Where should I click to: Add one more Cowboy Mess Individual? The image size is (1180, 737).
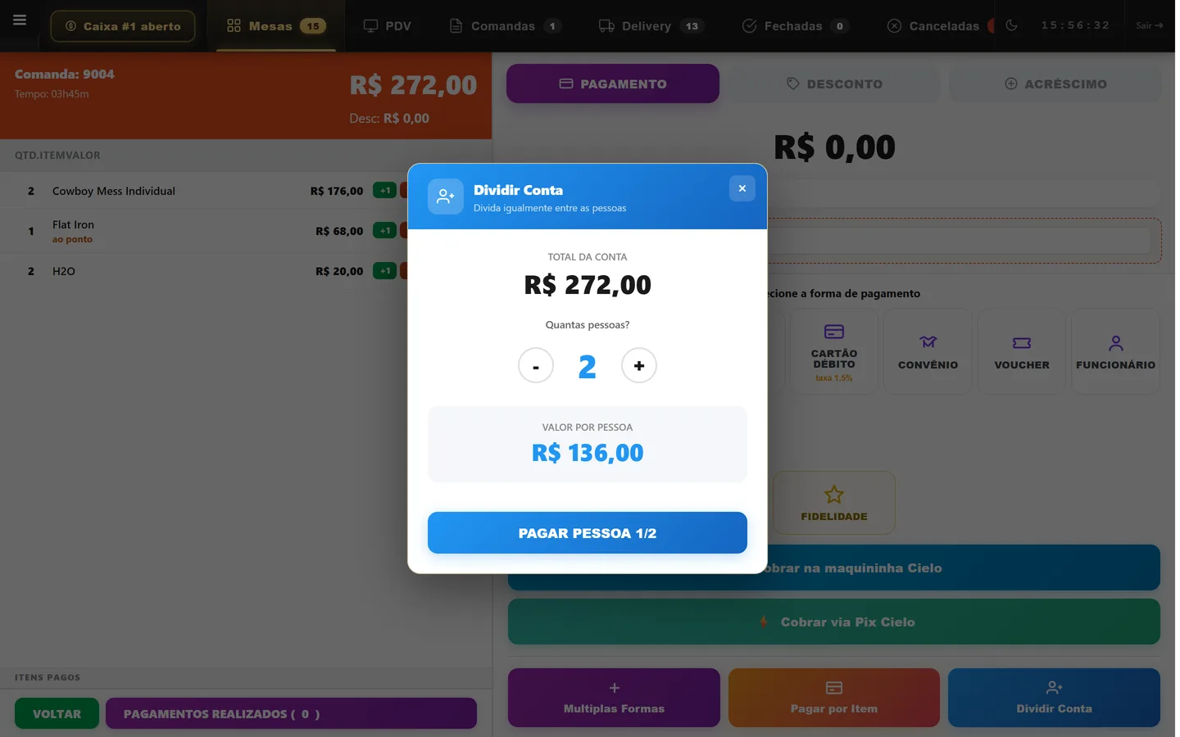[x=384, y=191]
